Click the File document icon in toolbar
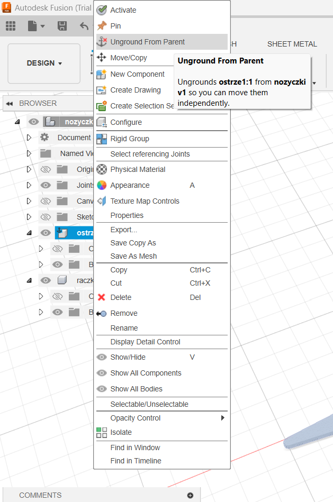 point(32,26)
